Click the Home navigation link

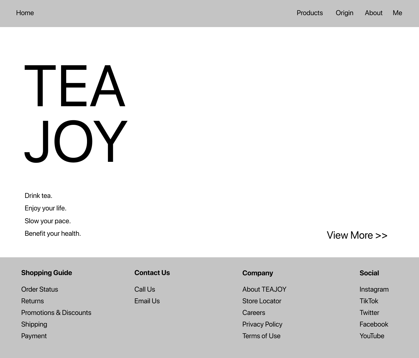tap(25, 13)
